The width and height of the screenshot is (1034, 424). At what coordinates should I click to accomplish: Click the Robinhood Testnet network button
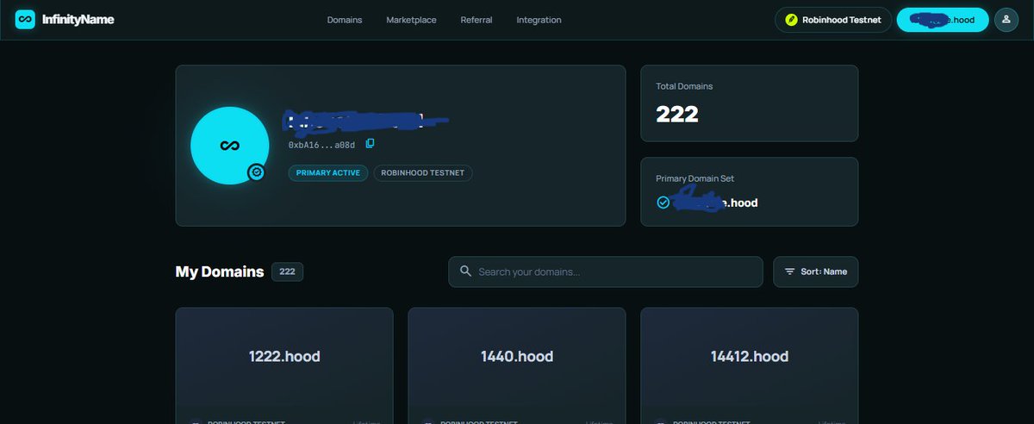[x=832, y=20]
